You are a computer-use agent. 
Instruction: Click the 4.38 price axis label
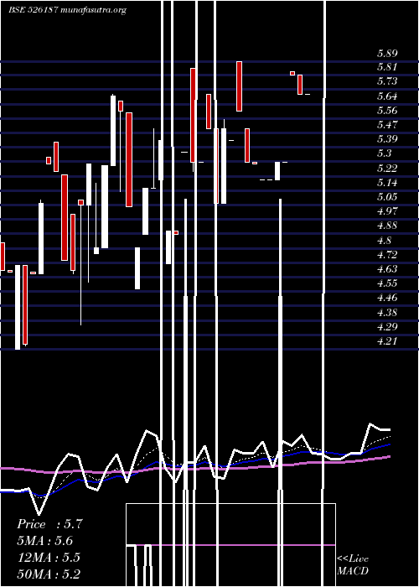387,313
